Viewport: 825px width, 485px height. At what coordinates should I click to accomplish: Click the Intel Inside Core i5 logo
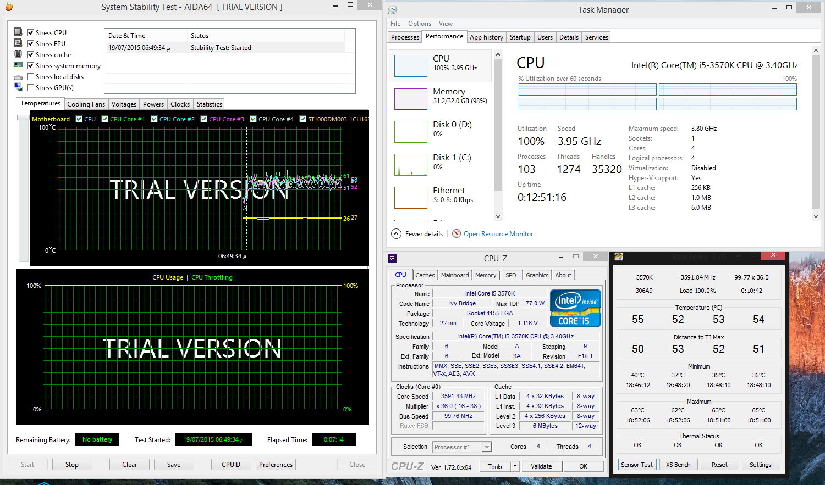coord(575,308)
